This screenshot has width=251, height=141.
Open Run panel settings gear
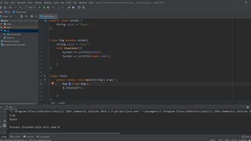coord(247,107)
